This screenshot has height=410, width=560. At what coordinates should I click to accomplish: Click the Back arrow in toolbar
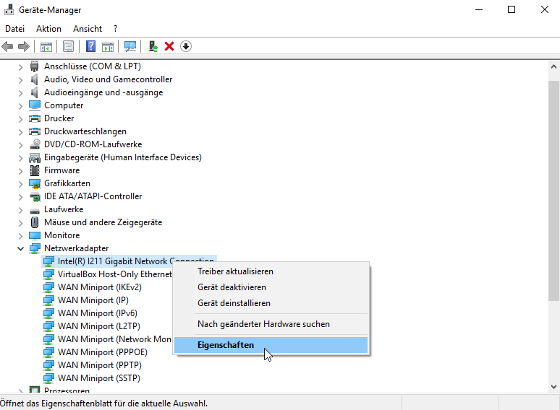pyautogui.click(x=8, y=46)
